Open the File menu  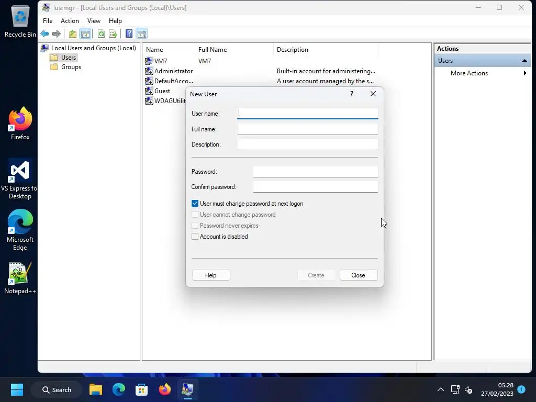tap(48, 21)
